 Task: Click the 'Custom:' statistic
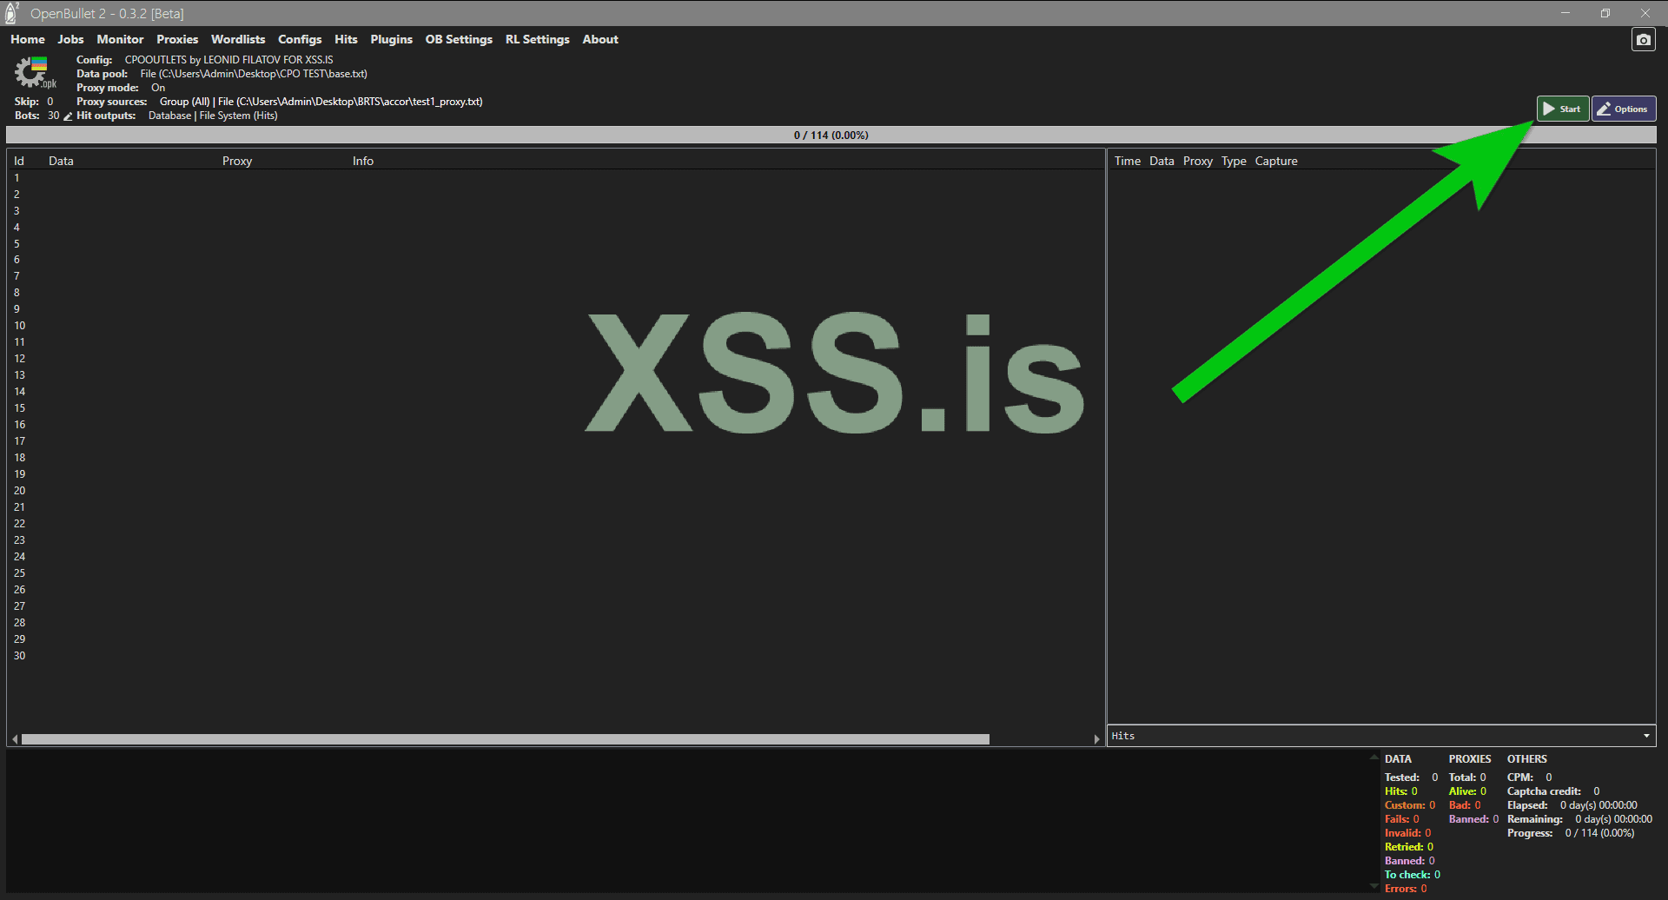[x=1410, y=805]
